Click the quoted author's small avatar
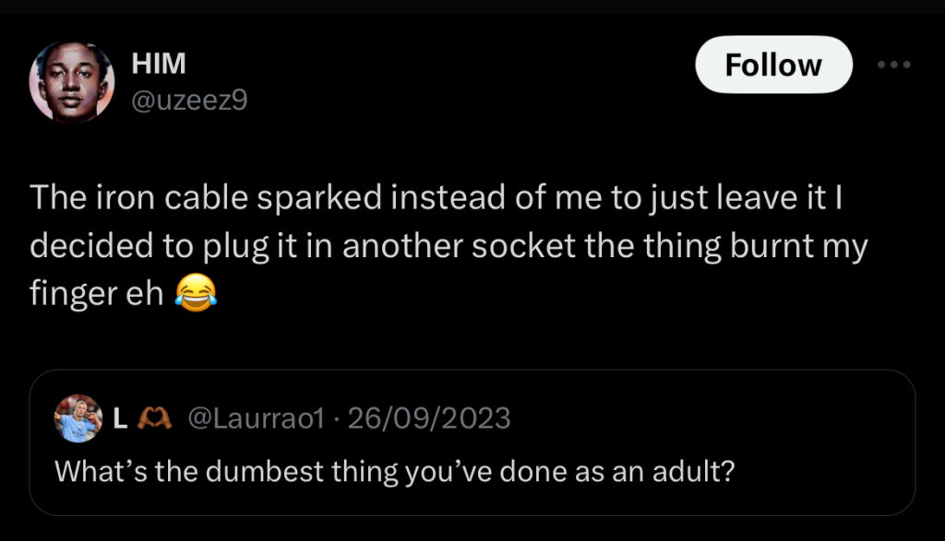The height and width of the screenshot is (541, 945). 78,418
